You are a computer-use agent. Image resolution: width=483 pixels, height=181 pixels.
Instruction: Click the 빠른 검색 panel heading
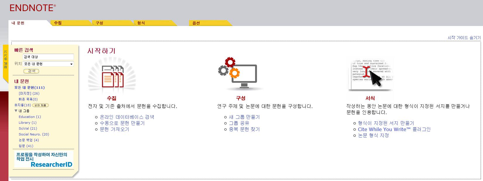24,50
